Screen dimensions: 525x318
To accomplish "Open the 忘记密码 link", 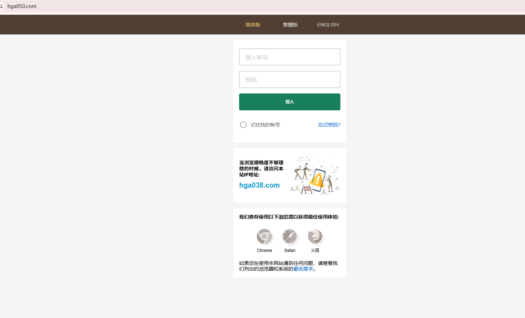I will pyautogui.click(x=329, y=124).
